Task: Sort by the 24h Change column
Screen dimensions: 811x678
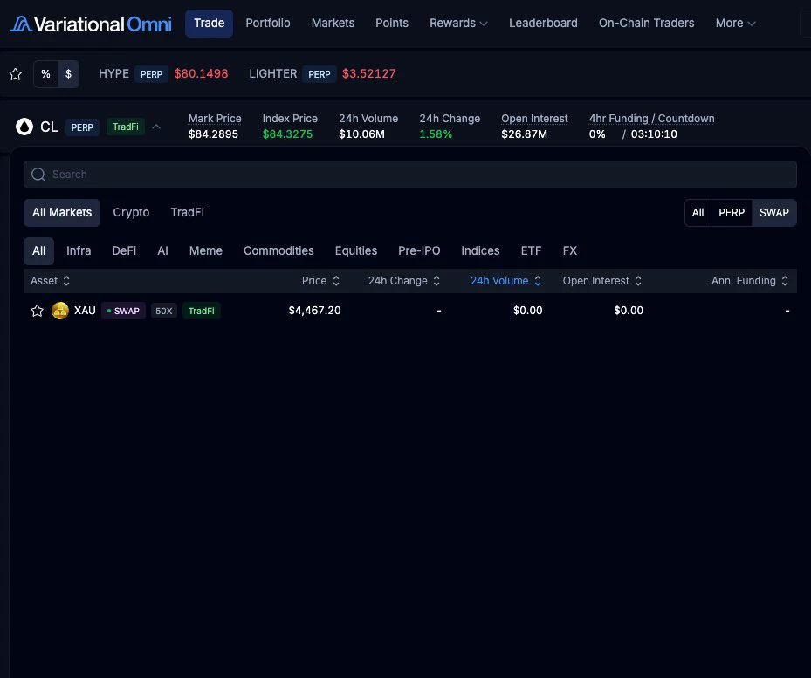Action: [x=404, y=281]
